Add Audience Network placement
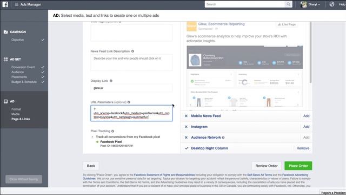 [307, 138]
